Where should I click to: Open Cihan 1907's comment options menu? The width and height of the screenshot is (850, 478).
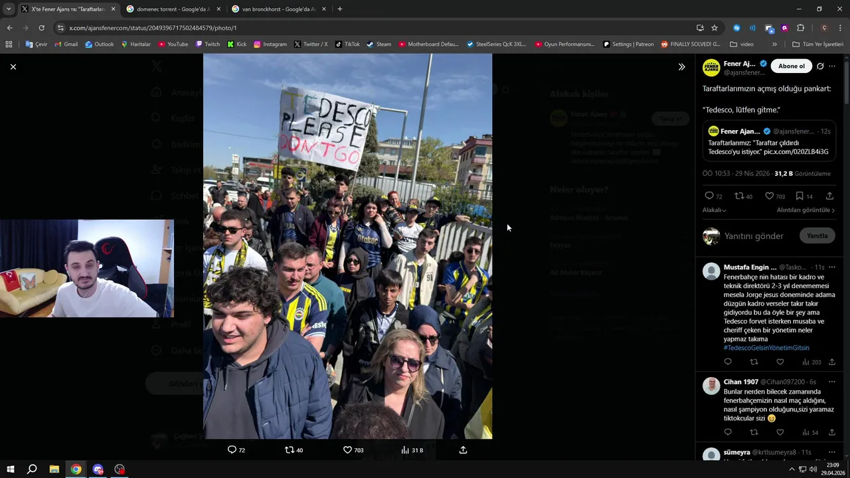tap(832, 382)
